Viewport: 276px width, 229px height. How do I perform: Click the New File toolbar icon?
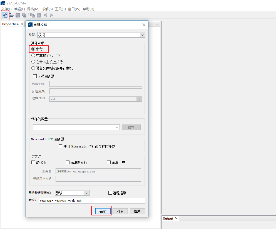click(x=5, y=15)
